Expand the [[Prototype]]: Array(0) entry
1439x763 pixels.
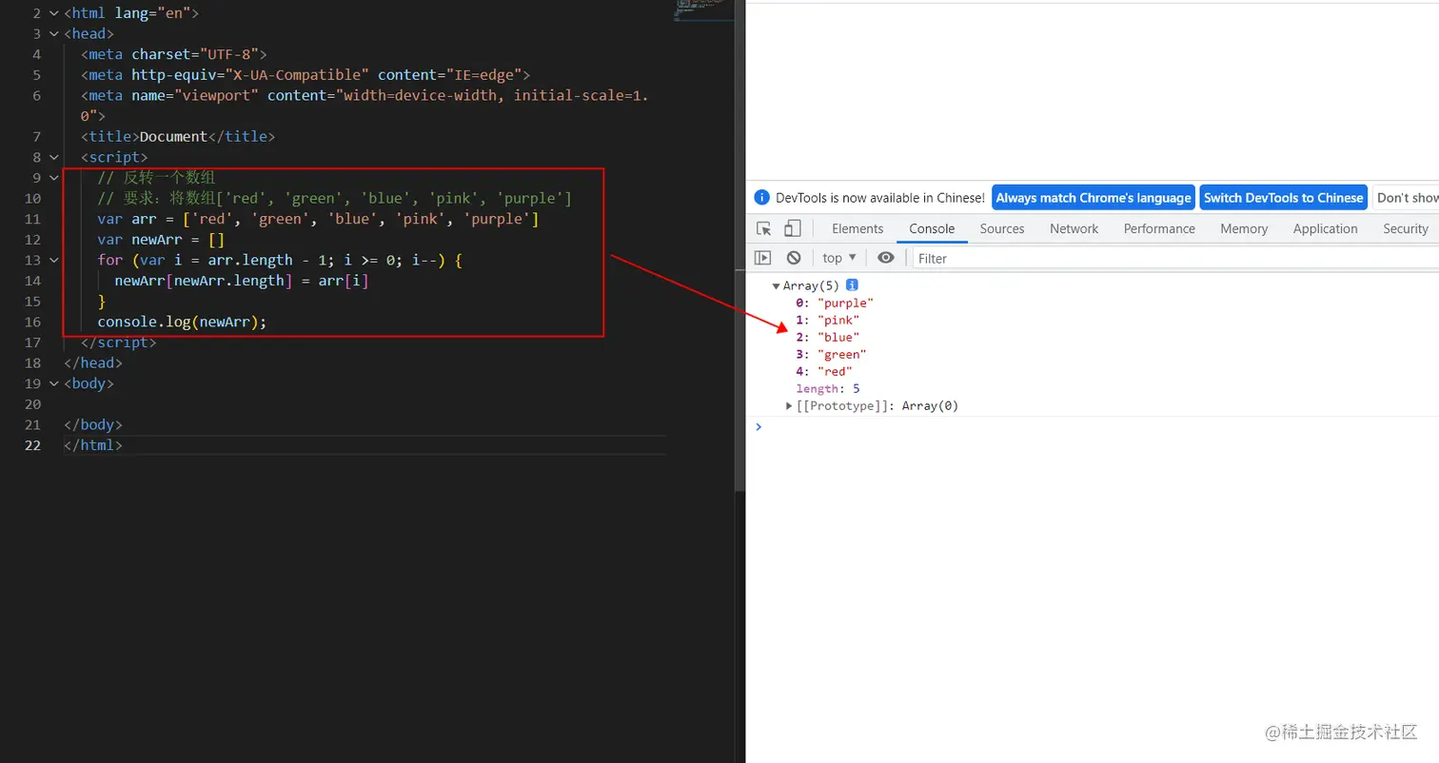[789, 406]
